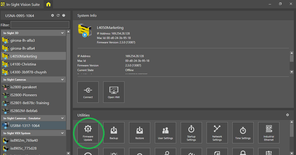The width and height of the screenshot is (296, 155).
Task: Open the help icon beside USNA-0995-1064
Action: click(64, 15)
